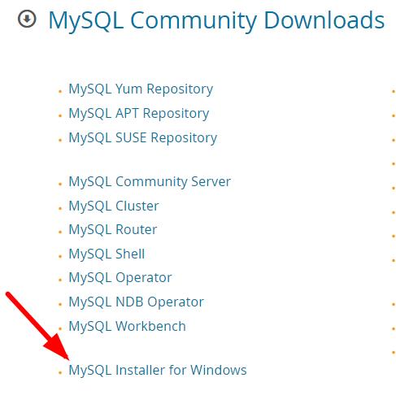Image resolution: width=396 pixels, height=404 pixels.
Task: Click the MySQL Operator link
Action: [x=120, y=278]
